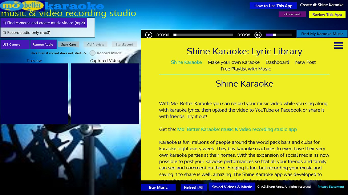
Task: Click the Saved Videos & Music button
Action: point(232,187)
